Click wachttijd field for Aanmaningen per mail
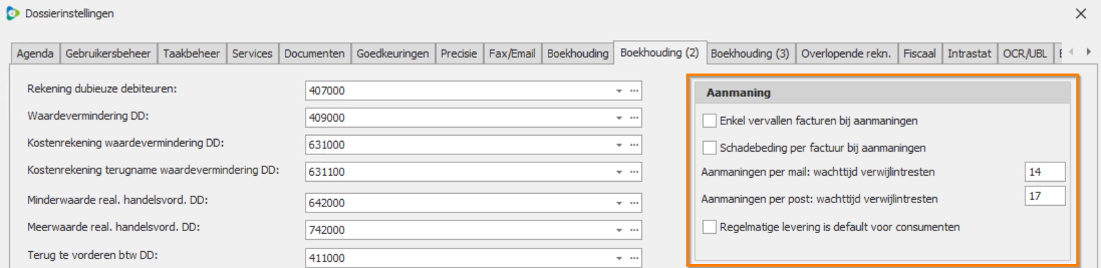Screen dimensions: 1101x268 coord(1044,172)
